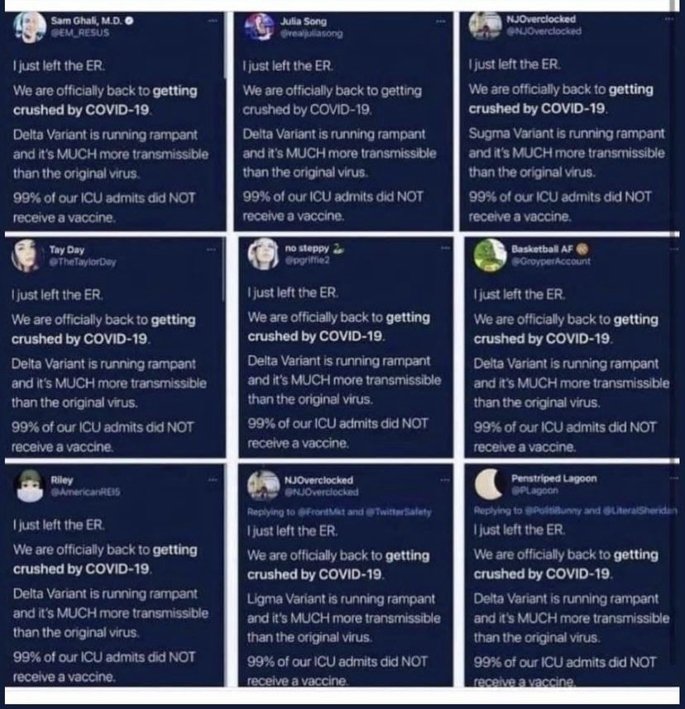The image size is (685, 709).
Task: Open the @realjuliasong handle link
Action: point(311,33)
